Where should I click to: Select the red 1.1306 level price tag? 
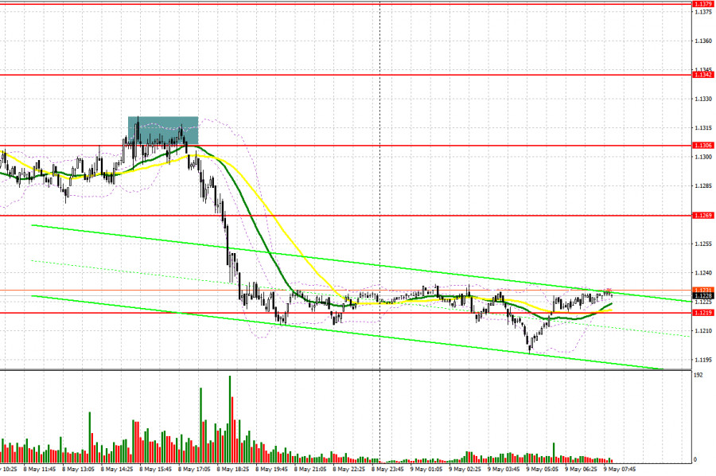702,146
